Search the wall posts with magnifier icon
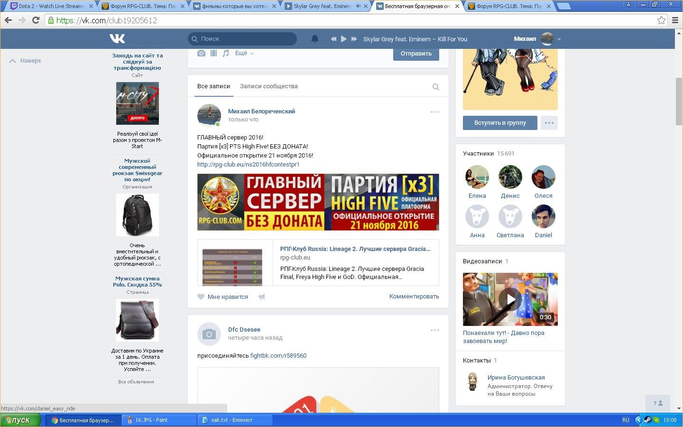 (x=435, y=86)
